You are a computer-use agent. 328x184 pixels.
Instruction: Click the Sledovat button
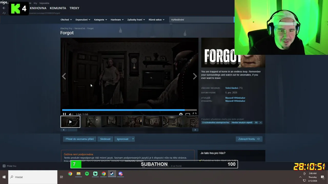click(105, 139)
